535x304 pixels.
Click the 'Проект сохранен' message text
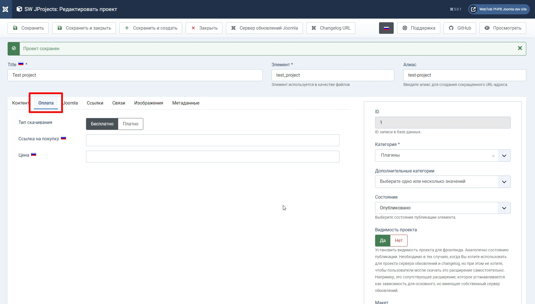coord(41,48)
